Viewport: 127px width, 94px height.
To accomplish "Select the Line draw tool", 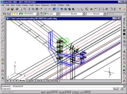I will tap(3, 19).
